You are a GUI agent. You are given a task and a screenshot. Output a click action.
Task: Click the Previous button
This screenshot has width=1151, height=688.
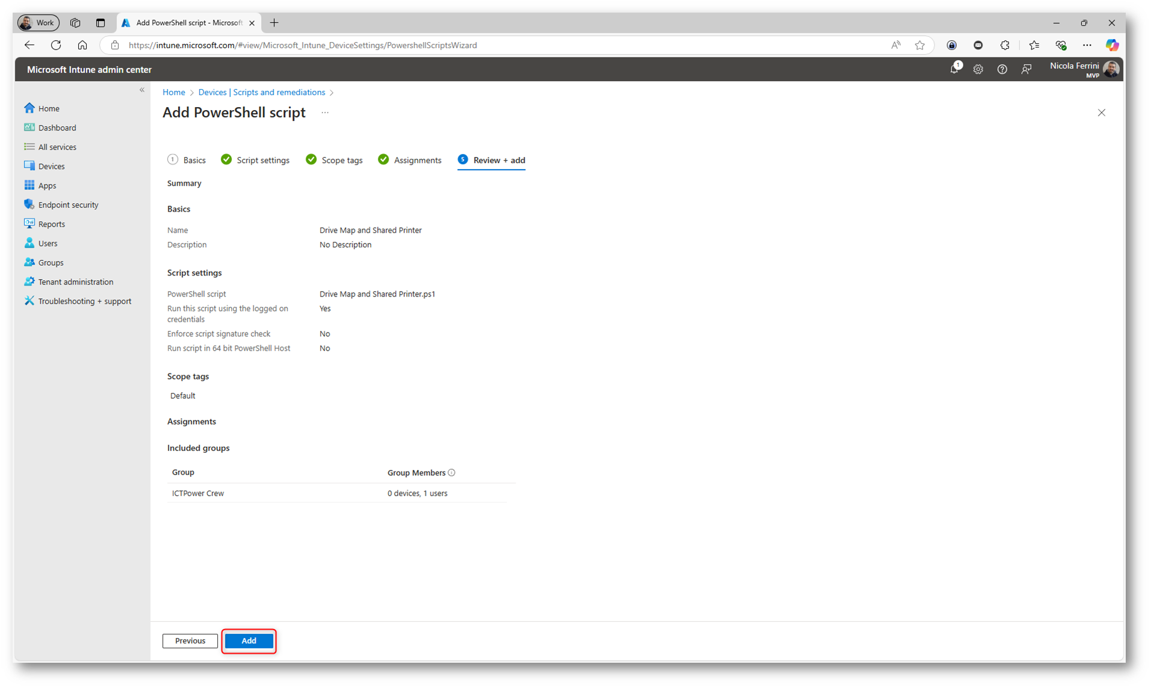coord(190,640)
